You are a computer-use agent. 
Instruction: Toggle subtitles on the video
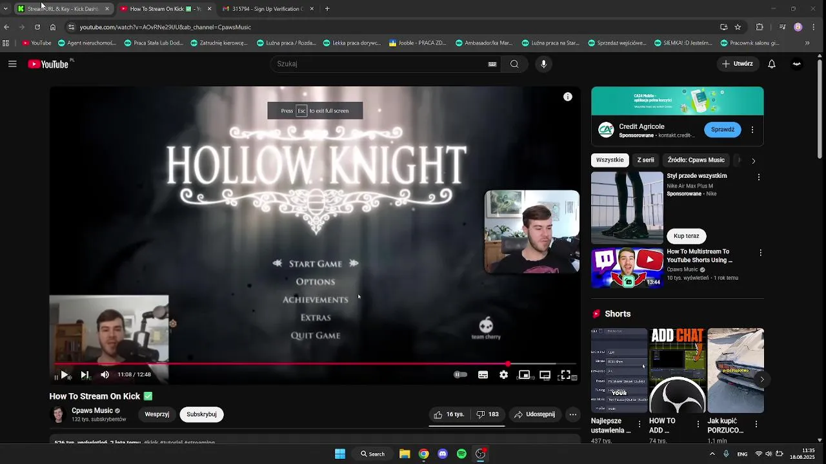click(483, 374)
